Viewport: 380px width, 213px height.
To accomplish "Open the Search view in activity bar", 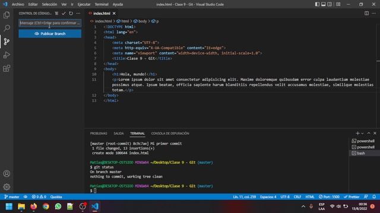I will (7, 28).
